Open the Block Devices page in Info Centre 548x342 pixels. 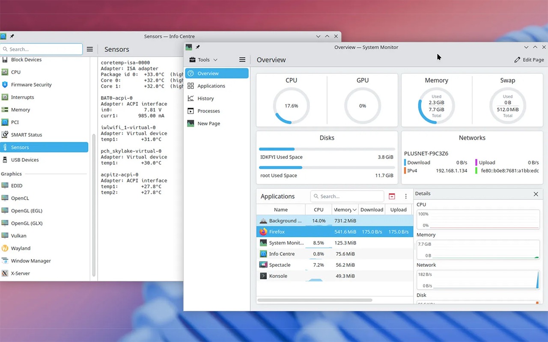(44, 60)
